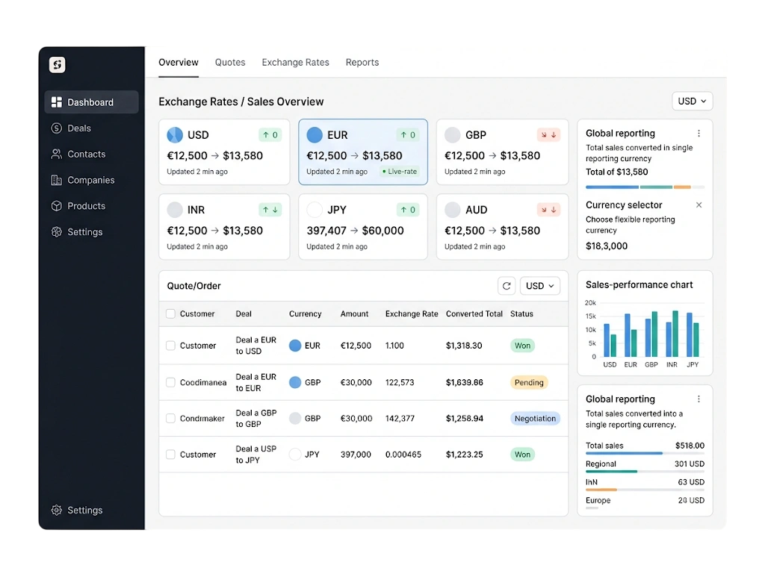Open the bottom Settings gear entry
Screen dimensions: 765x571
77,510
